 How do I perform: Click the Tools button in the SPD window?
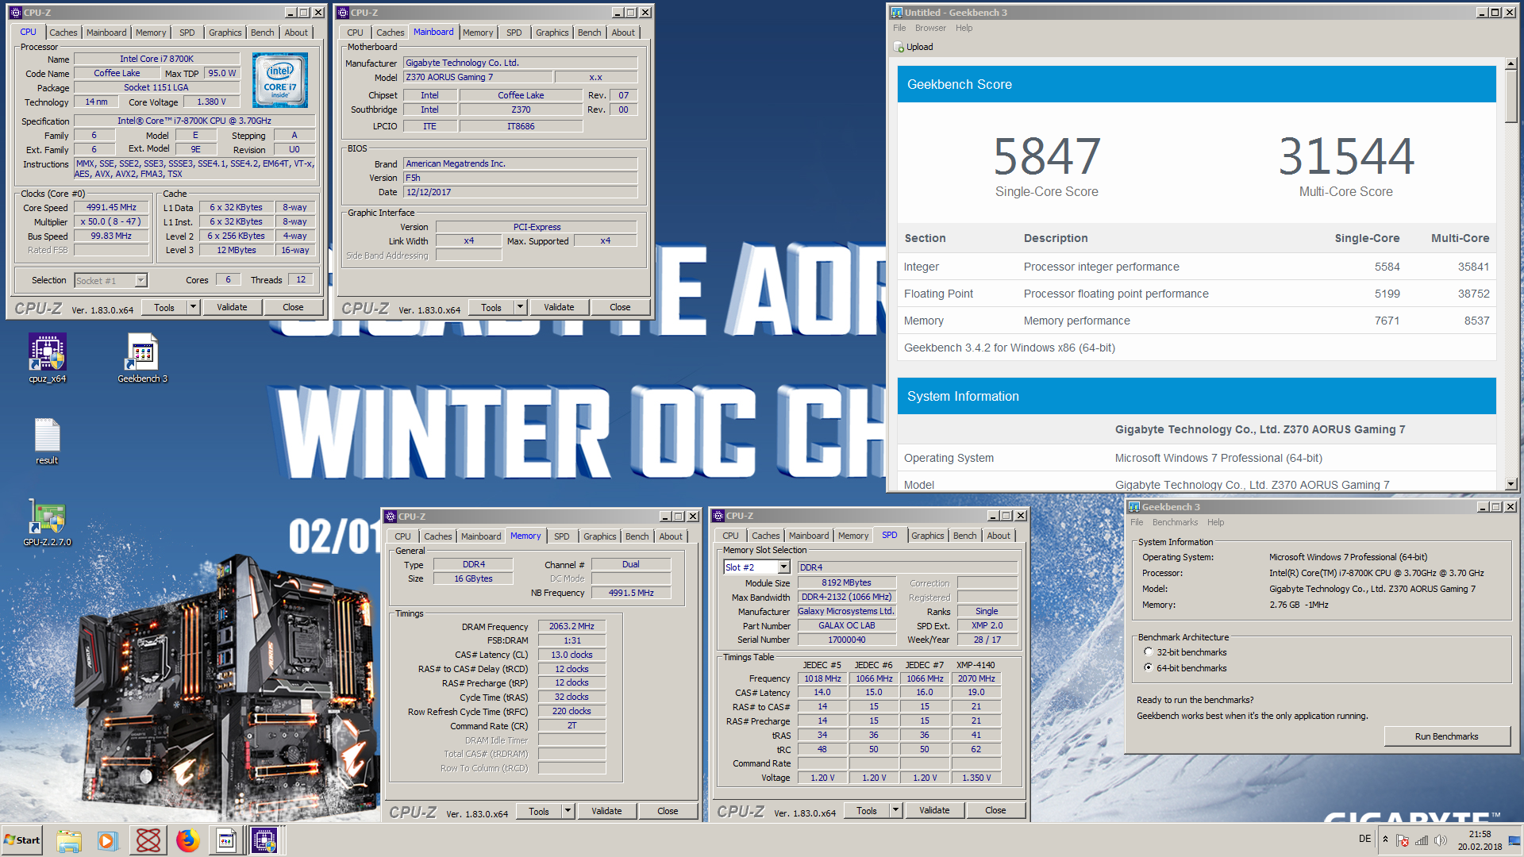[x=867, y=810]
